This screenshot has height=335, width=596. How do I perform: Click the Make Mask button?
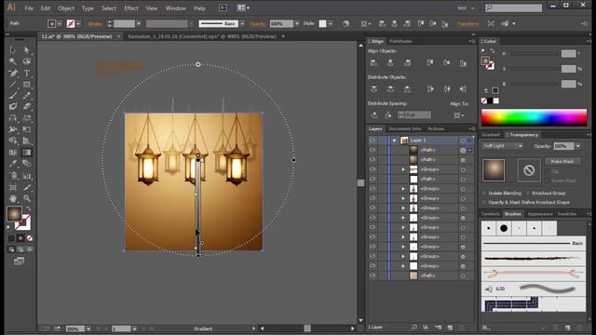click(562, 161)
